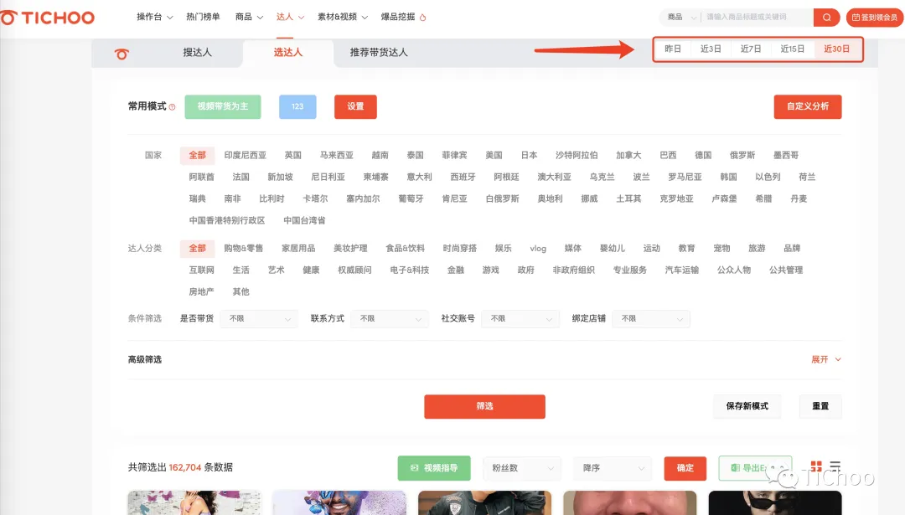
Task: Click the orange logo icon beside 搜达人
Action: 122,54
